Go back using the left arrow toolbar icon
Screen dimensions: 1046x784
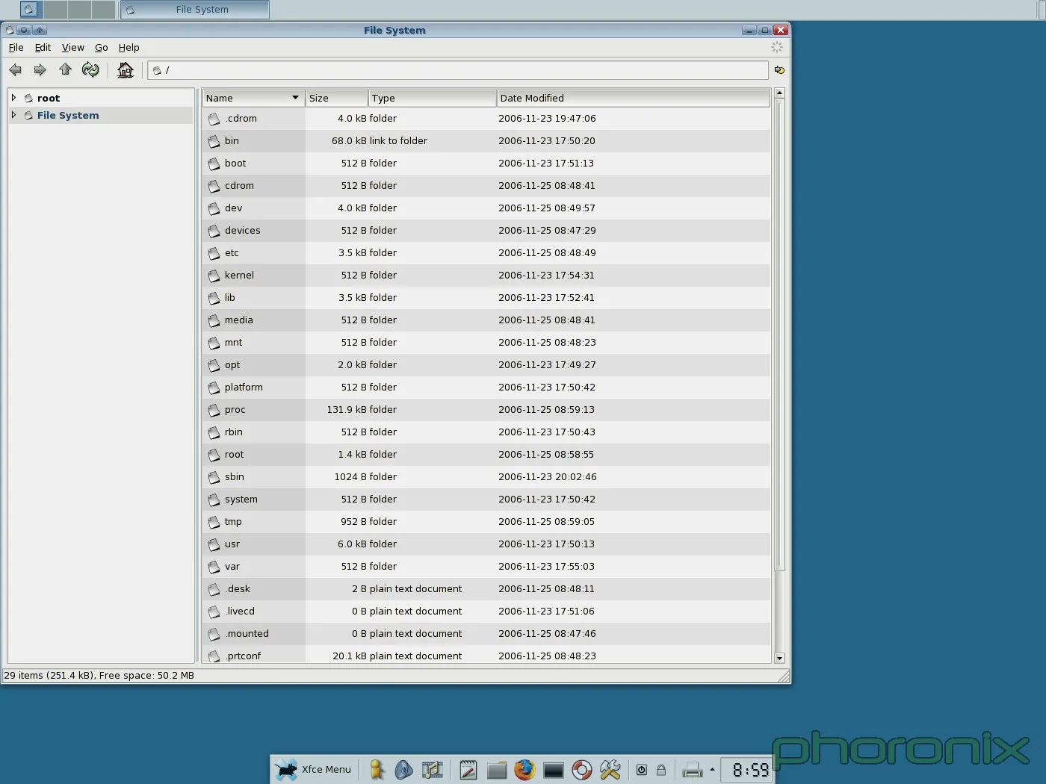[x=16, y=70]
